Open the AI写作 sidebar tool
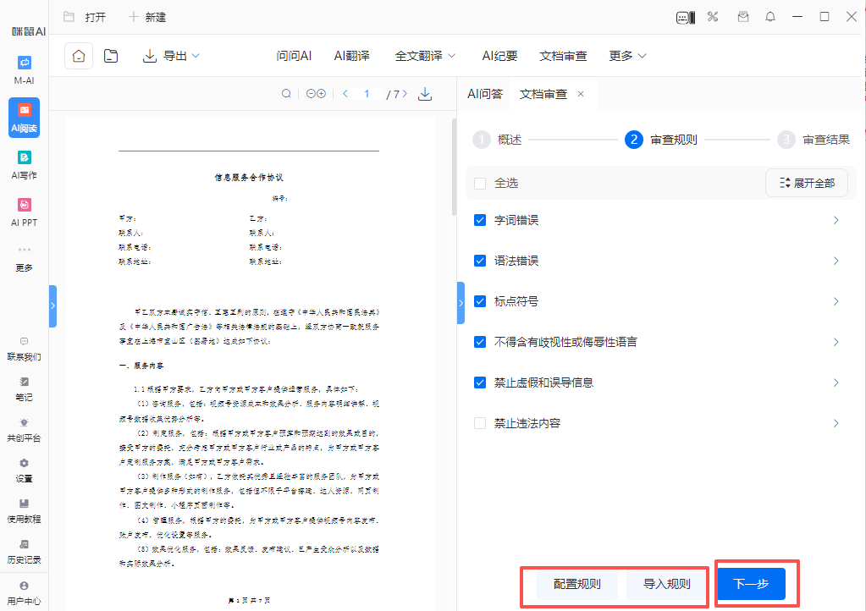This screenshot has width=866, height=611. [25, 163]
